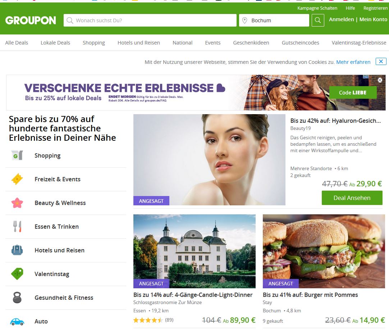Screen dimensions: 389x331
Task: Follow the Mehr erfahren cookie link
Action: click(x=353, y=62)
